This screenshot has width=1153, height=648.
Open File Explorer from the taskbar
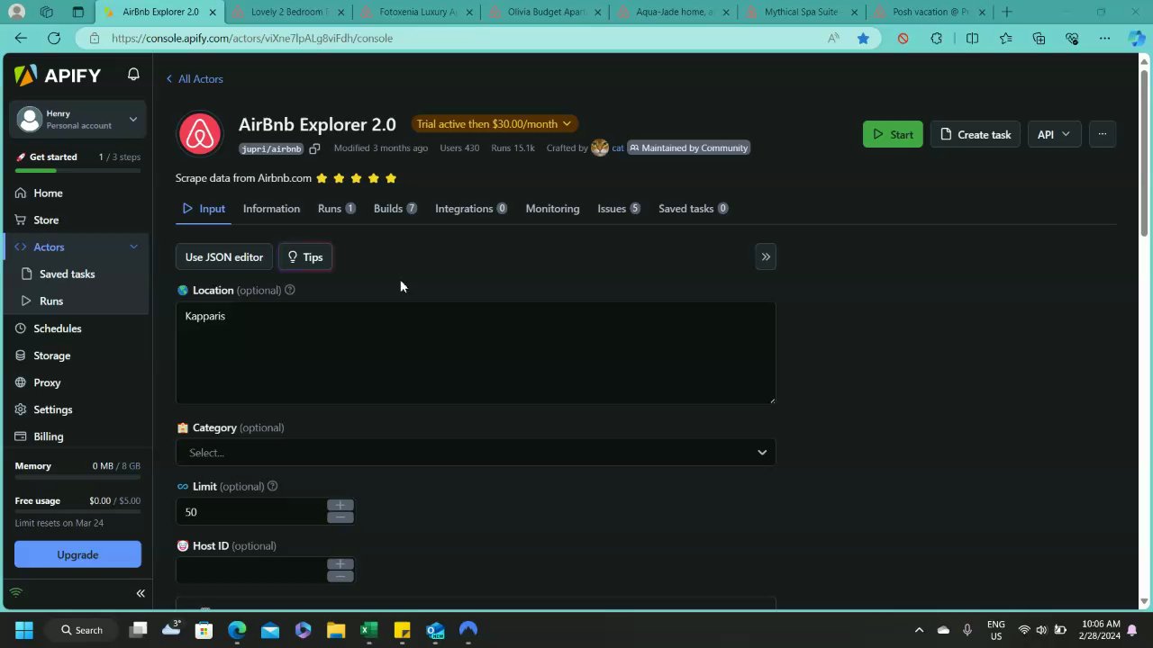(336, 630)
